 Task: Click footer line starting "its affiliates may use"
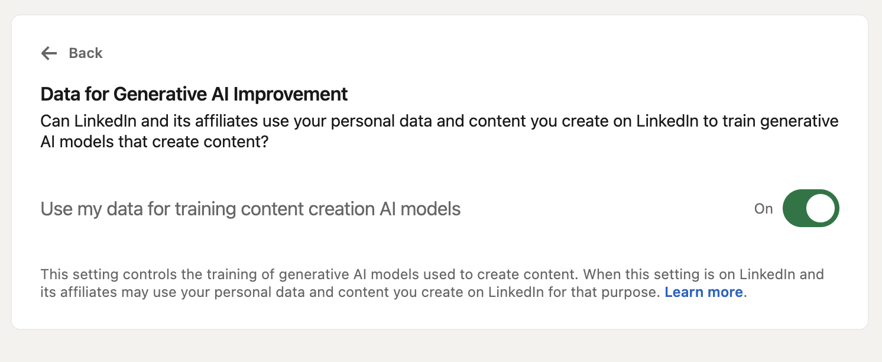coord(349,292)
